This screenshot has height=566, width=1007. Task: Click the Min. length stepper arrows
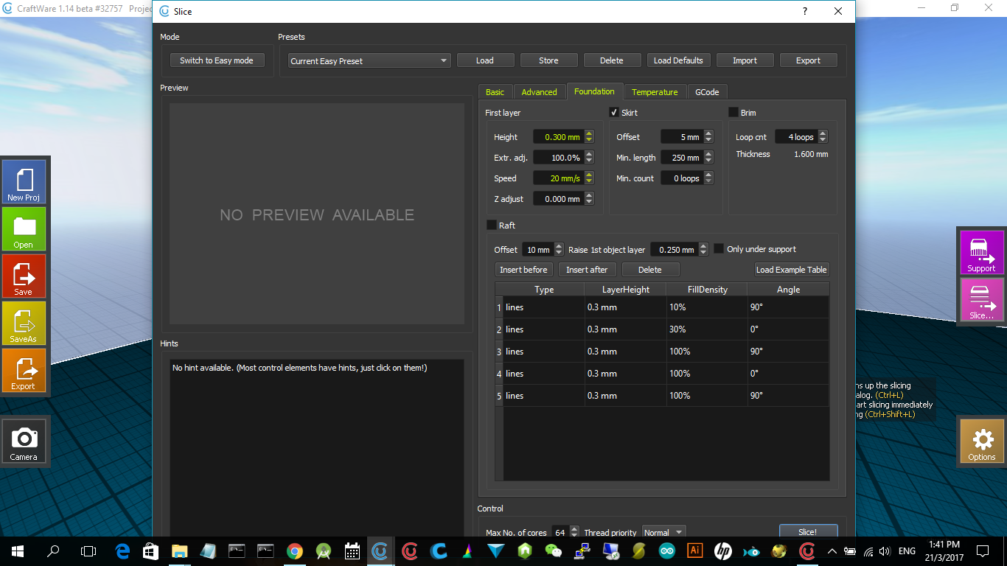[708, 157]
